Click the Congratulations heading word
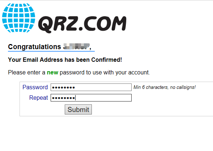Screen dimensions: 213x151 pos(34,47)
